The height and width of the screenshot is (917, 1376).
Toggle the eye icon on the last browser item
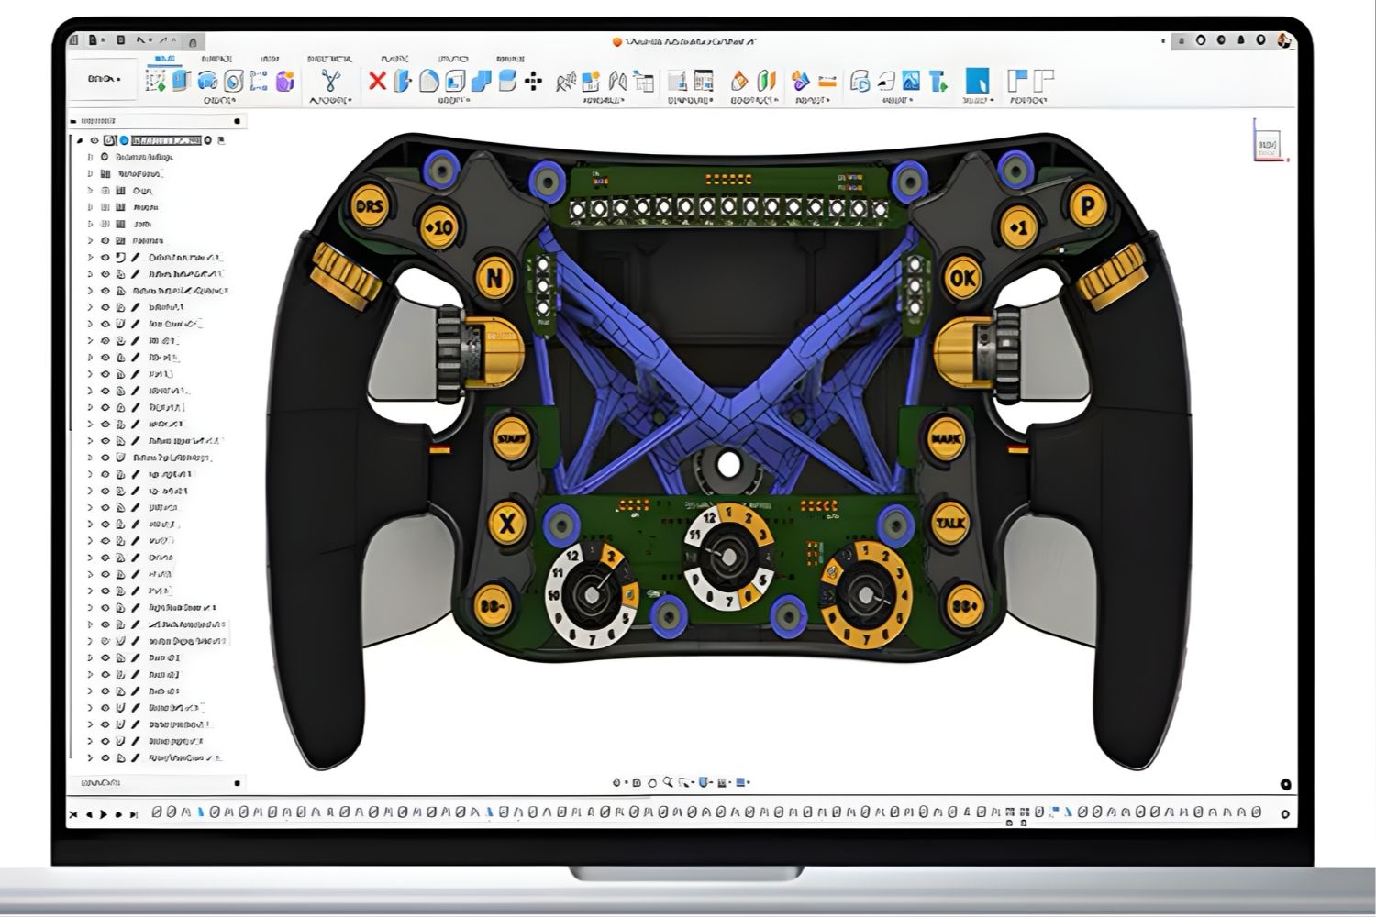(x=104, y=758)
